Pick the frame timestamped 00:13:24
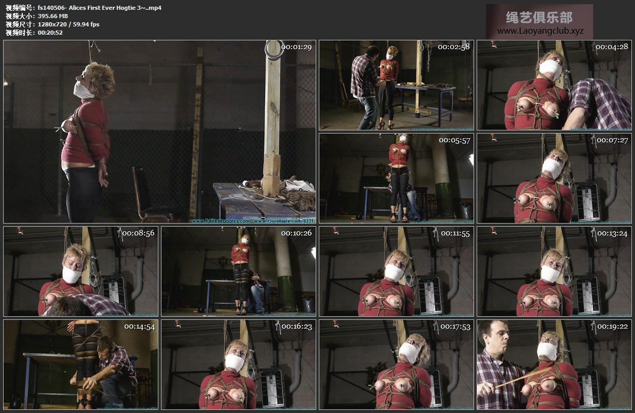Image resolution: width=635 pixels, height=413 pixels. tap(554, 271)
